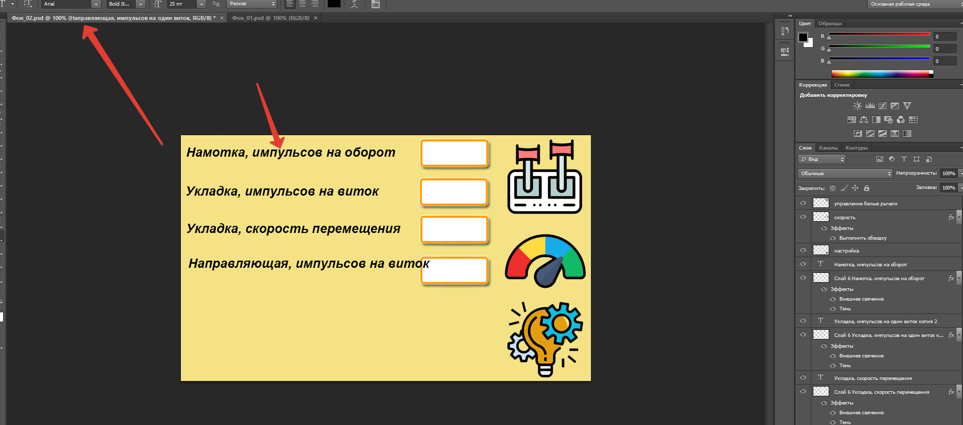Filter layers by smart objects
This screenshot has height=425, width=963.
tap(929, 159)
